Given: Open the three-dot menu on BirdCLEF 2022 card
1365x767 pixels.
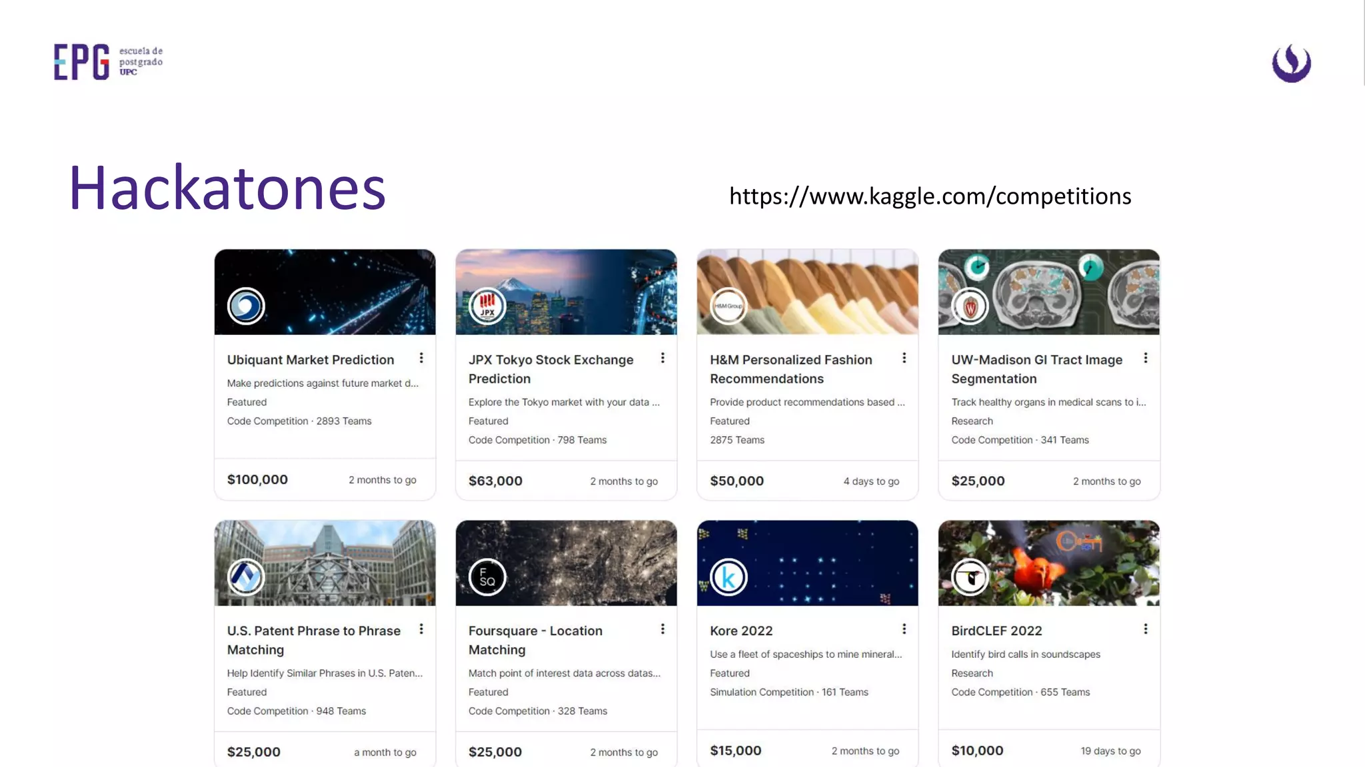Looking at the screenshot, I should pos(1145,629).
